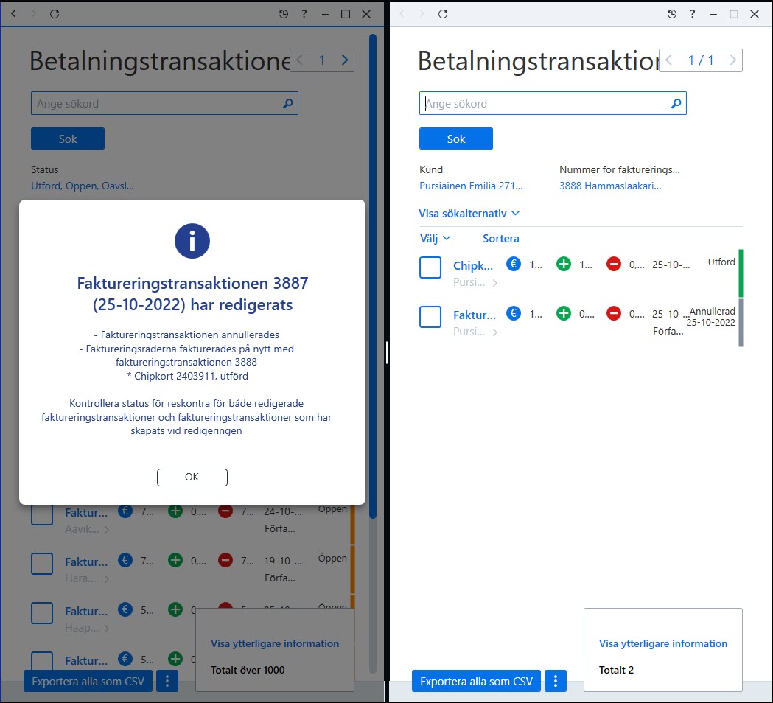Open help question mark in right window

[x=692, y=14]
